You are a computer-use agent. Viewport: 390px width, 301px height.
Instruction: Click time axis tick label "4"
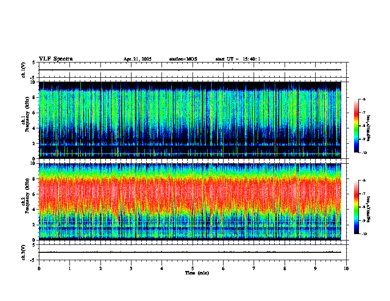pos(162,269)
